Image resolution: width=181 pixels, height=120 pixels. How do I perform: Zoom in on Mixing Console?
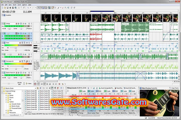(78, 115)
